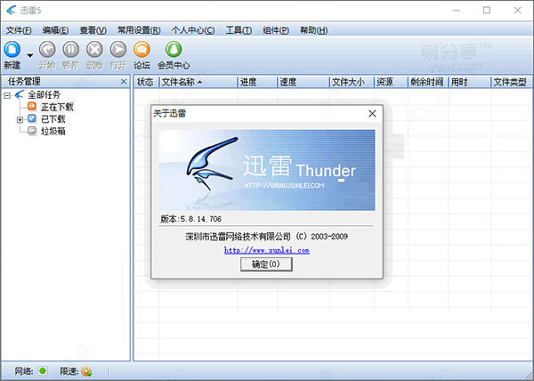The image size is (534, 381).
Task: Click the 打开 open file icon
Action: coord(118,51)
